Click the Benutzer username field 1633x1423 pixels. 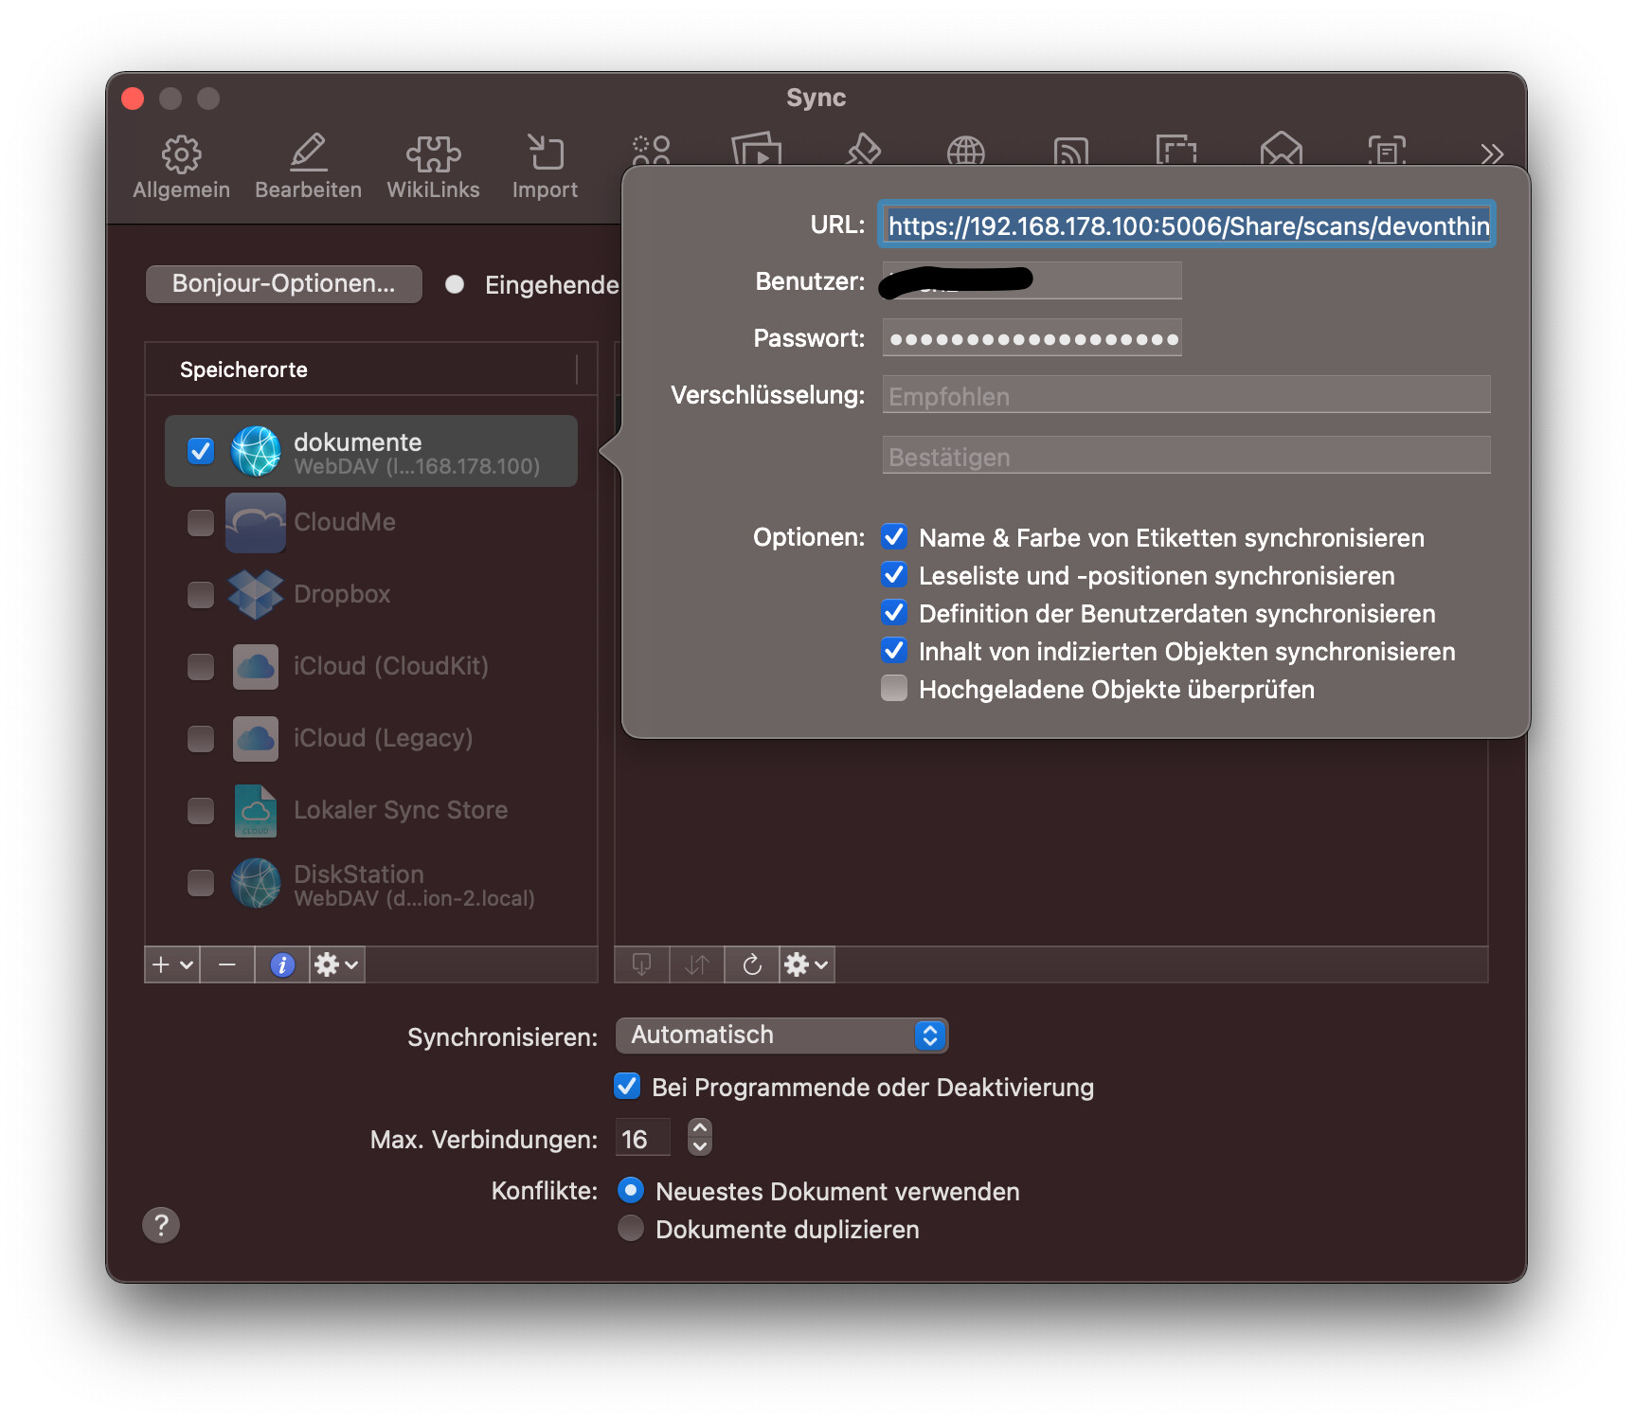click(1032, 280)
